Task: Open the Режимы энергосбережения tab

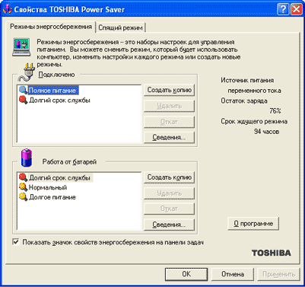Action: pyautogui.click(x=51, y=27)
